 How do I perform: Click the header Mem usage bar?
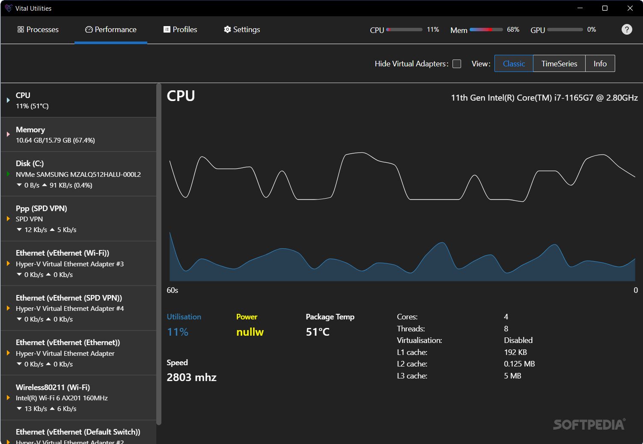click(486, 30)
